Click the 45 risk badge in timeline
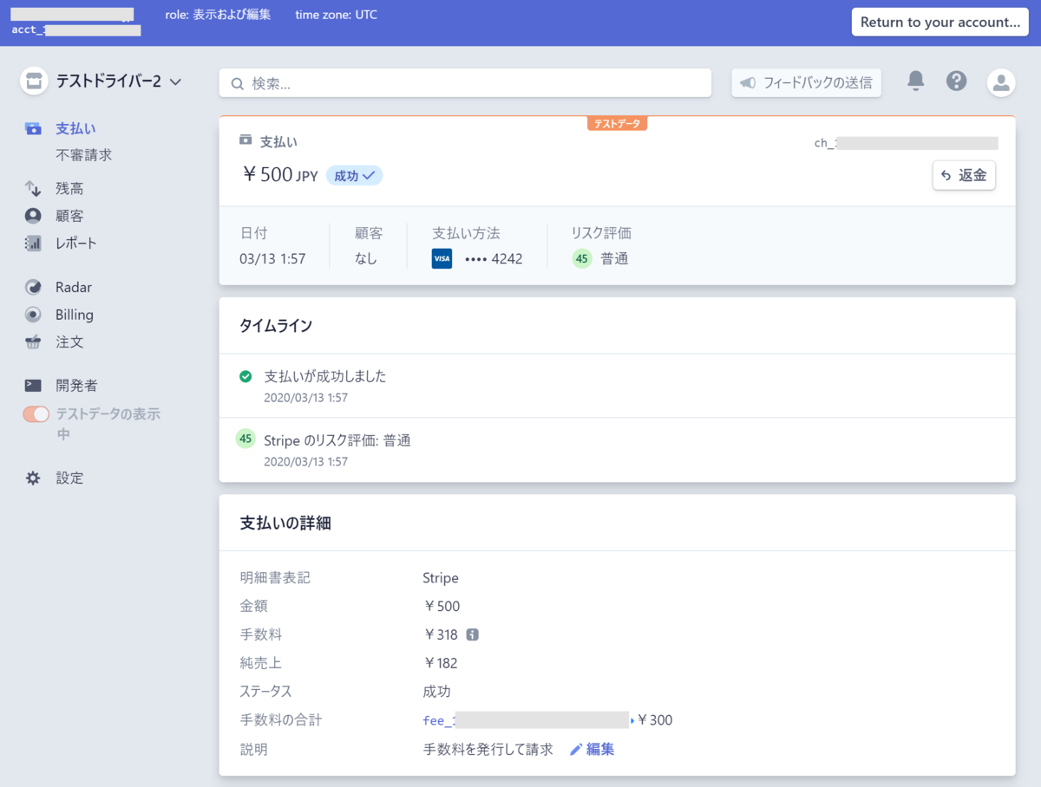Viewport: 1041px width, 787px height. tap(246, 439)
